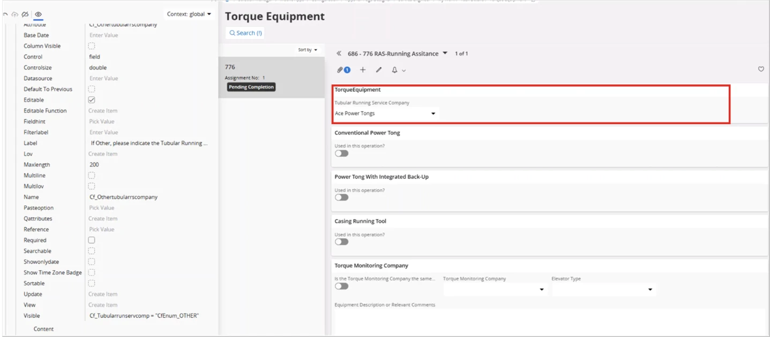Open Tubular Running Service Company dropdown
Image resolution: width=770 pixels, height=337 pixels.
[386, 113]
